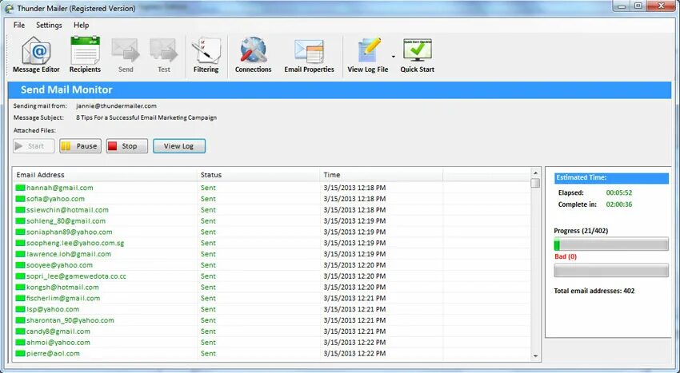This screenshot has height=373, width=680.
Task: Click the time cell for ahmoi@yahoo.com
Action: point(354,342)
